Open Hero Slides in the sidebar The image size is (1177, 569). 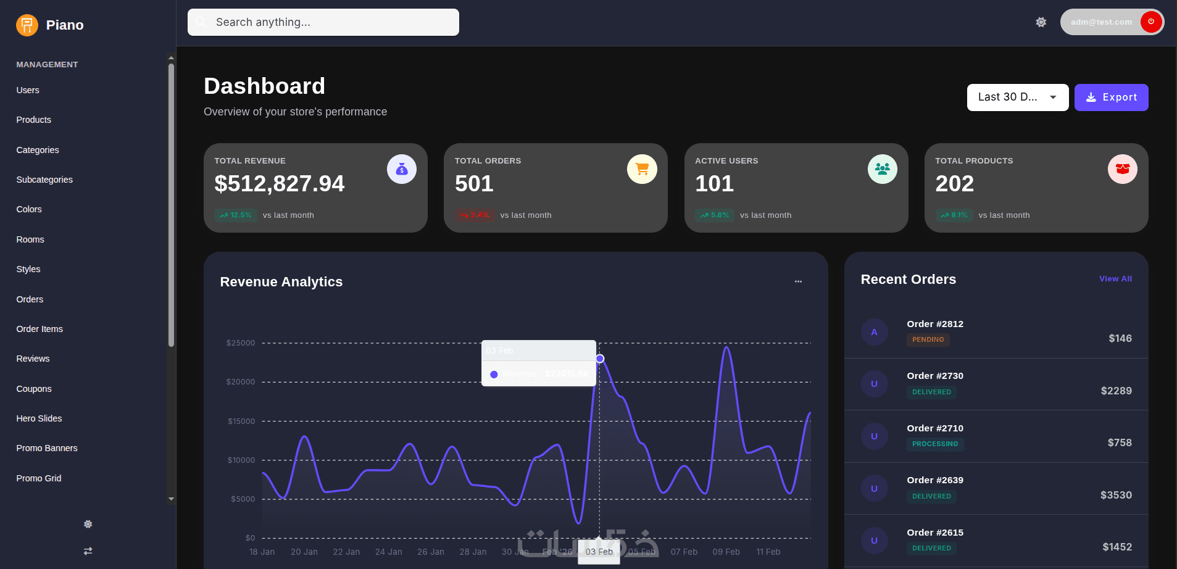[x=39, y=418]
